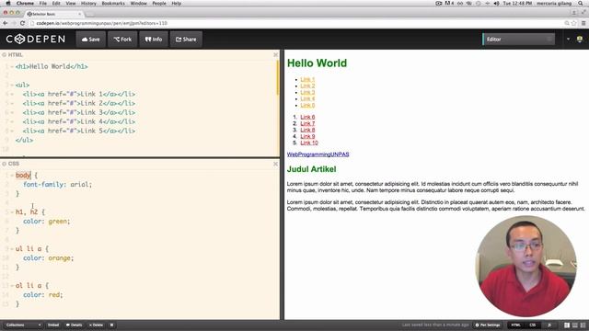Reload the page in Chrome
This screenshot has height=331, width=589.
click(22, 23)
